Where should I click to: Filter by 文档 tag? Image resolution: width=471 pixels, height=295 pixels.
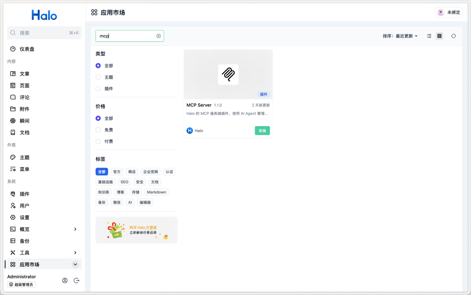click(x=155, y=182)
